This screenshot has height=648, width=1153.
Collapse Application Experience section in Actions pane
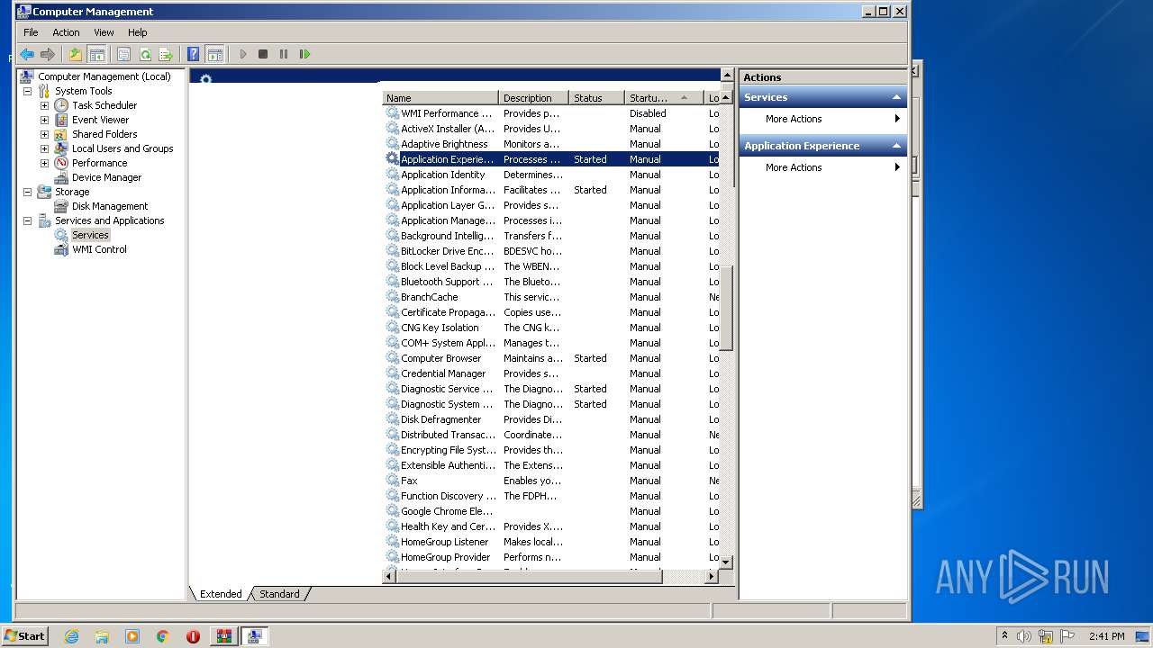pos(896,146)
